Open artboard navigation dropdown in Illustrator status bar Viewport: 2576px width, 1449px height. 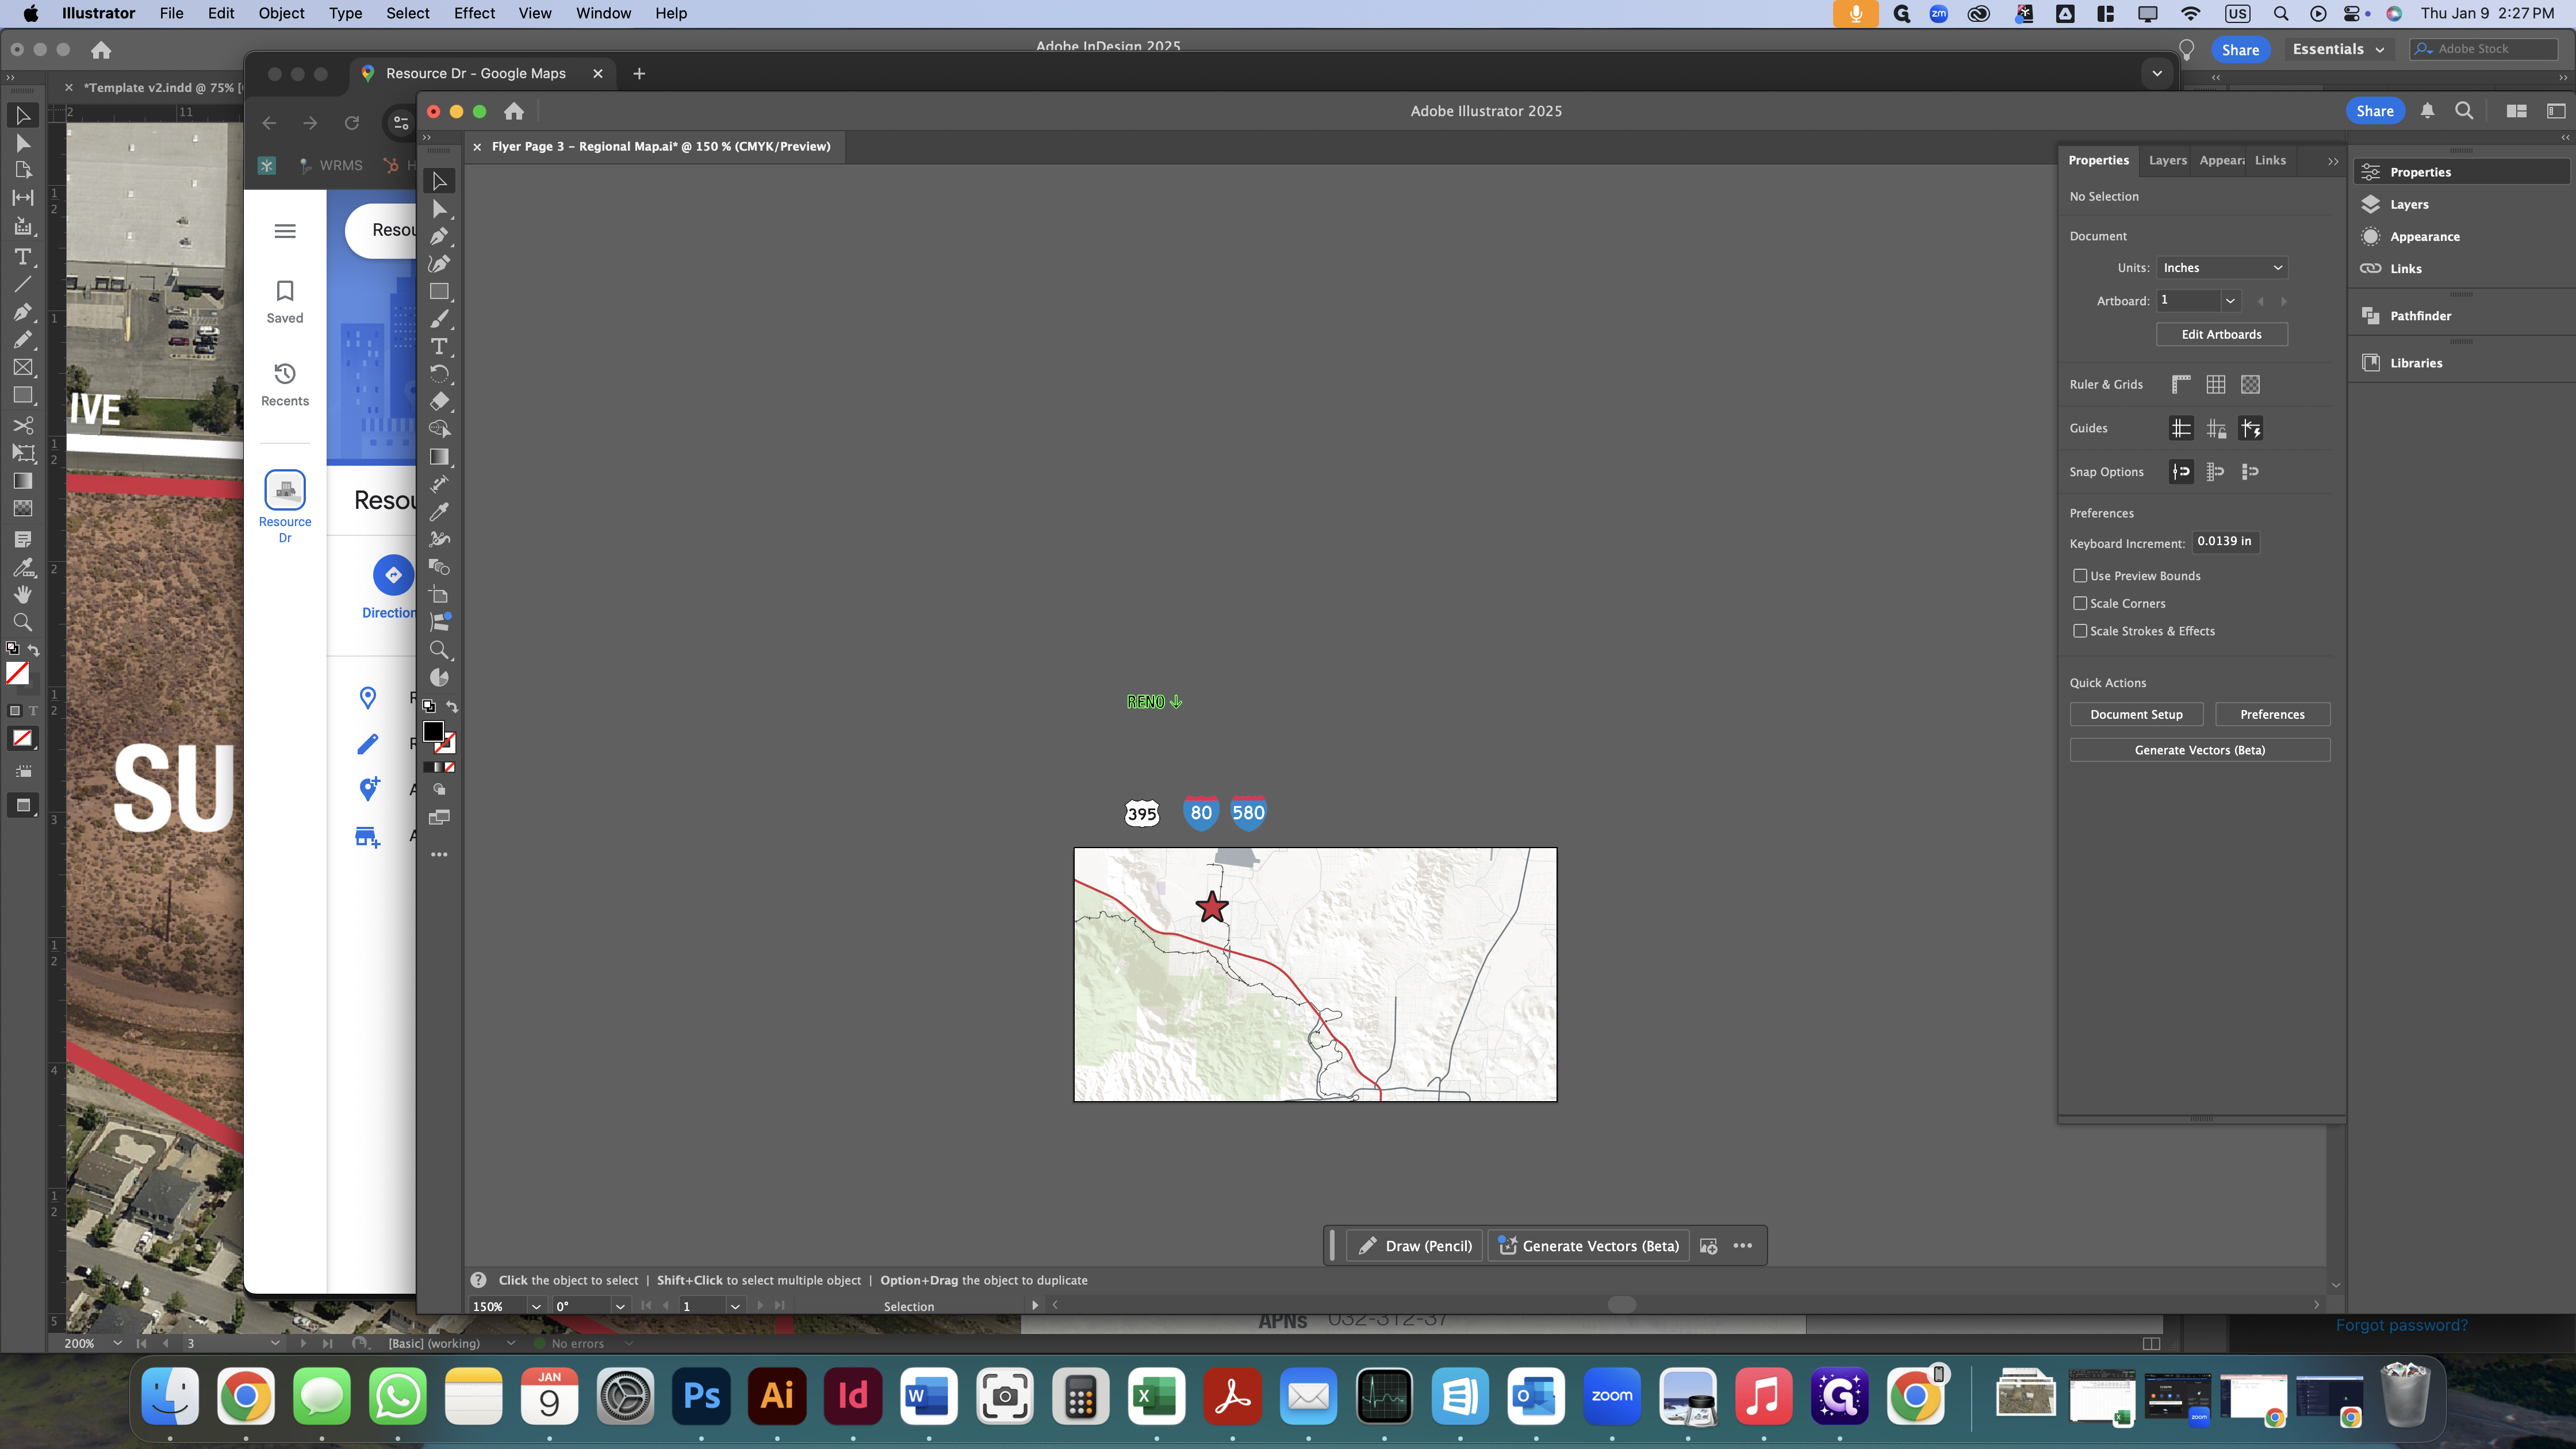coord(735,1306)
